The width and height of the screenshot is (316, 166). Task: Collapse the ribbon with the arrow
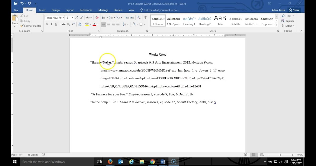point(301,31)
